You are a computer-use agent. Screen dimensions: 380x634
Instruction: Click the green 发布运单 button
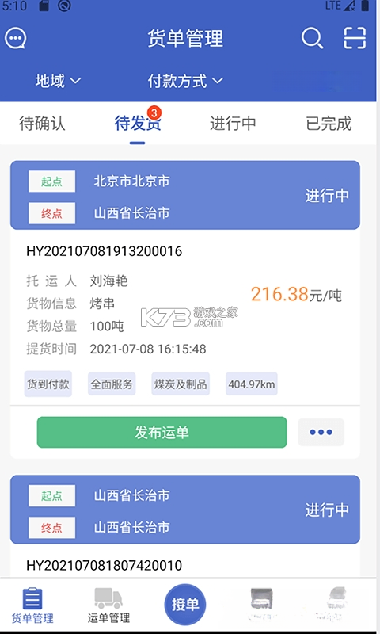click(161, 432)
